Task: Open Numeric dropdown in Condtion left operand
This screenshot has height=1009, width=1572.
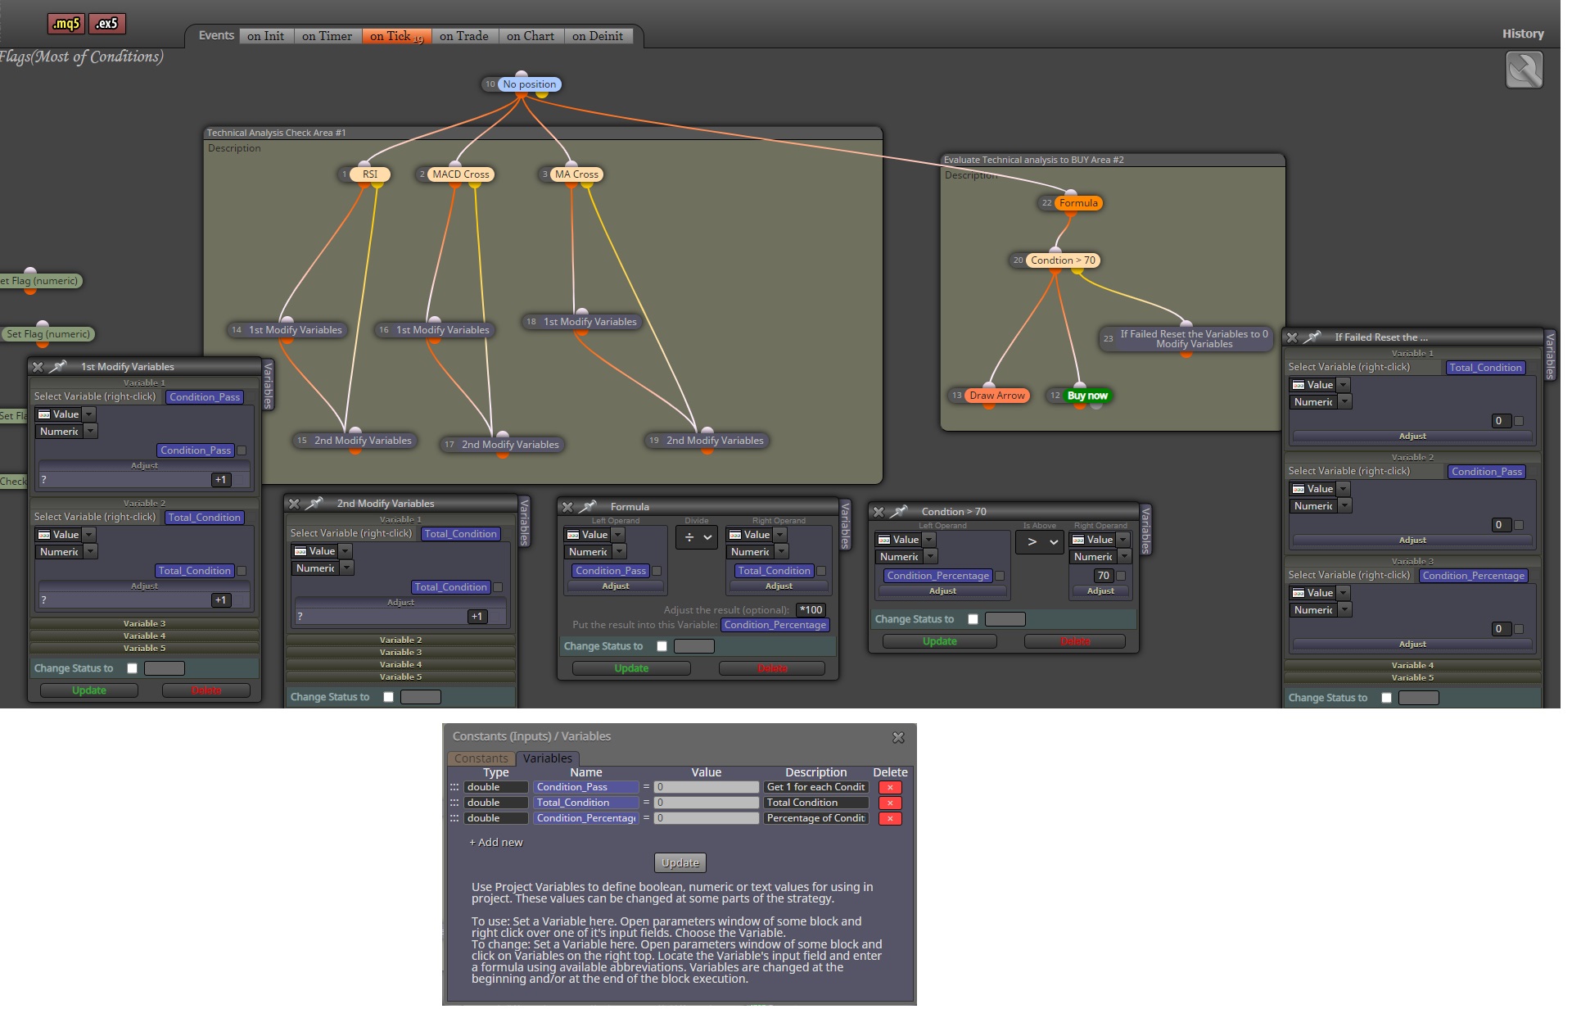Action: [x=906, y=557]
